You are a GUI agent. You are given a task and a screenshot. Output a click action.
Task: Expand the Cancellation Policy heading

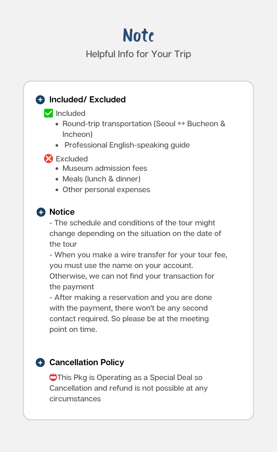tap(87, 363)
